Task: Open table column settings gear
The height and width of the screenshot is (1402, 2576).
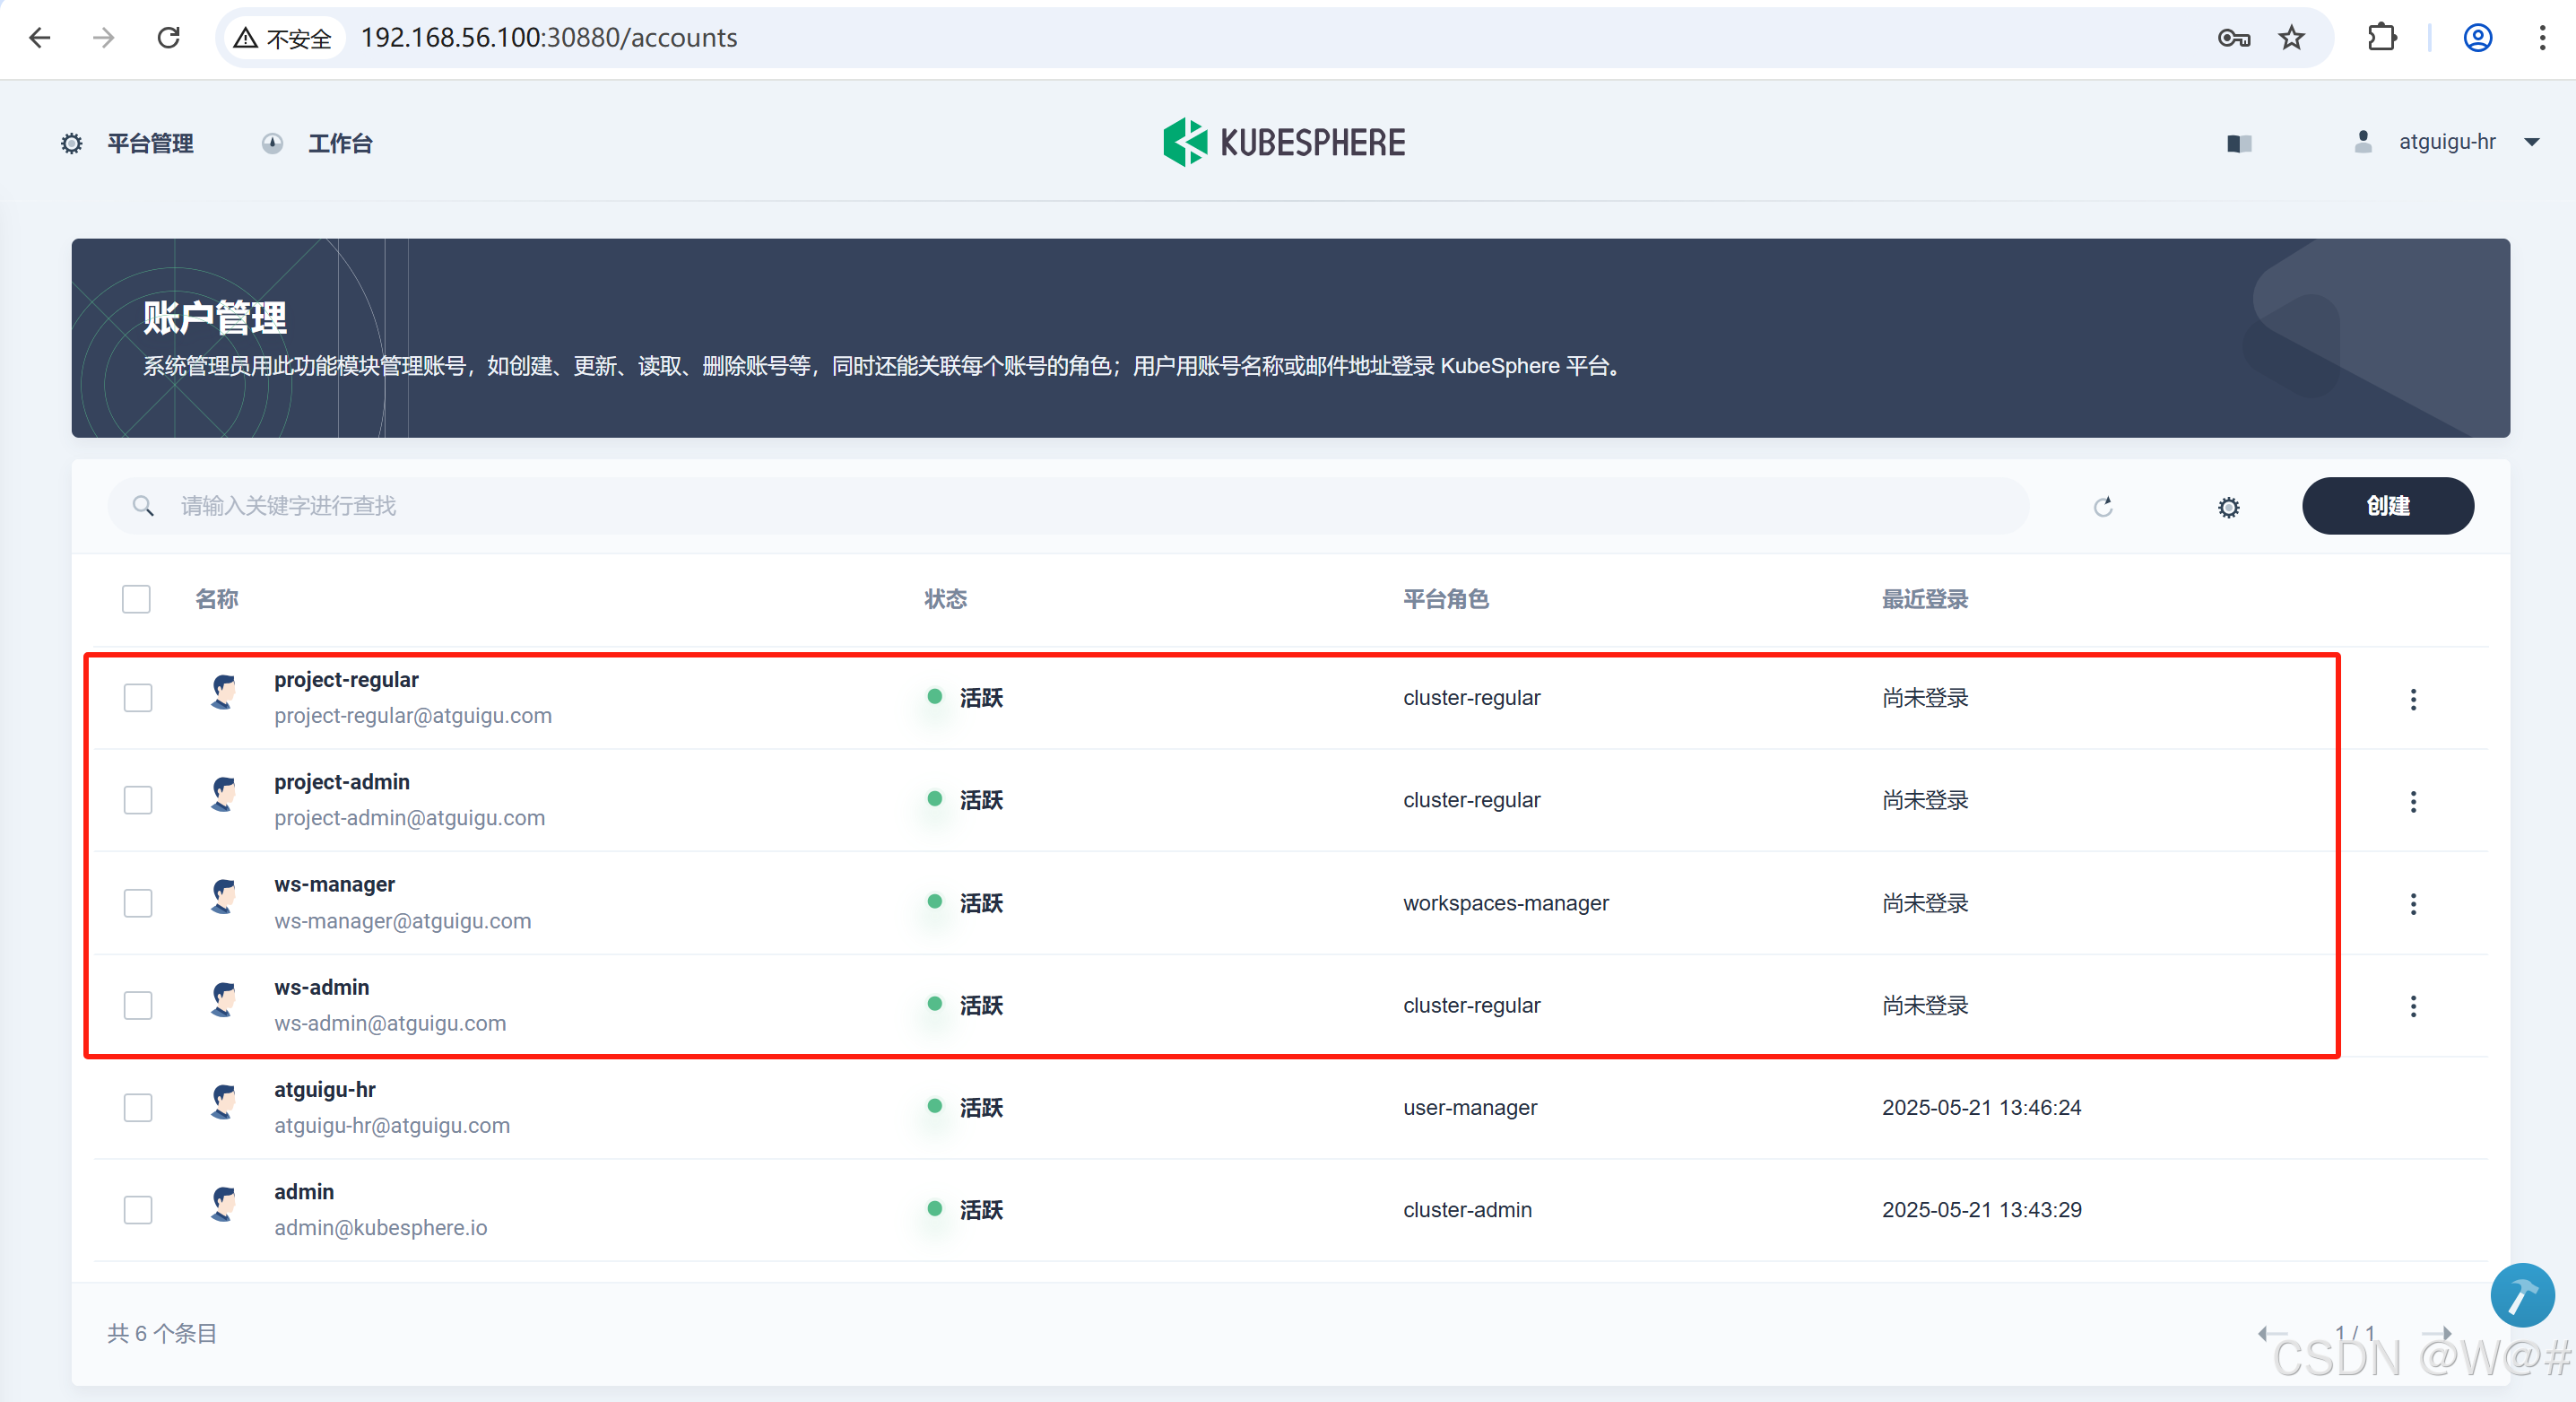Action: click(x=2228, y=507)
